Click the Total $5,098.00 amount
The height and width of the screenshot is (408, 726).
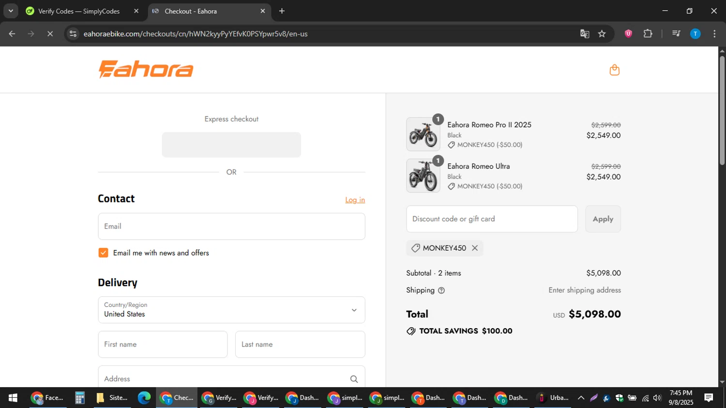pyautogui.click(x=594, y=314)
